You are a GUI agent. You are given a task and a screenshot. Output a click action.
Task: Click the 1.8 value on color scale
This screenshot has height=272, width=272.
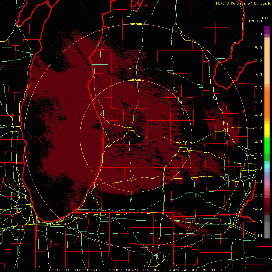pos(258,168)
